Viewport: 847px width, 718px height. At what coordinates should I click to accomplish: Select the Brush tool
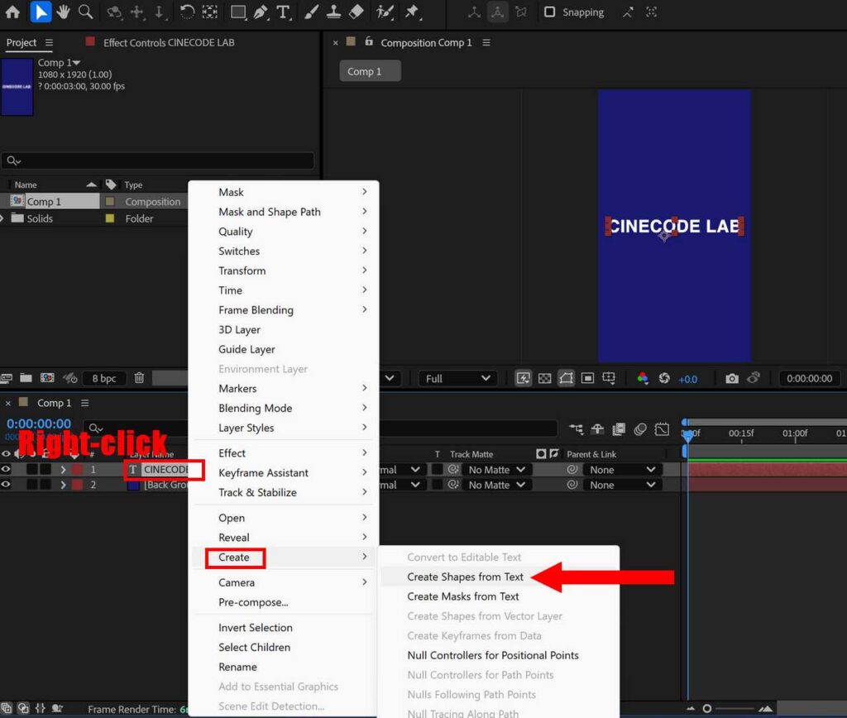tap(311, 12)
